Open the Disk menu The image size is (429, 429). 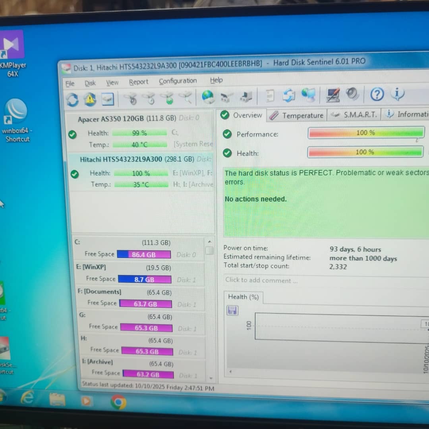point(90,83)
